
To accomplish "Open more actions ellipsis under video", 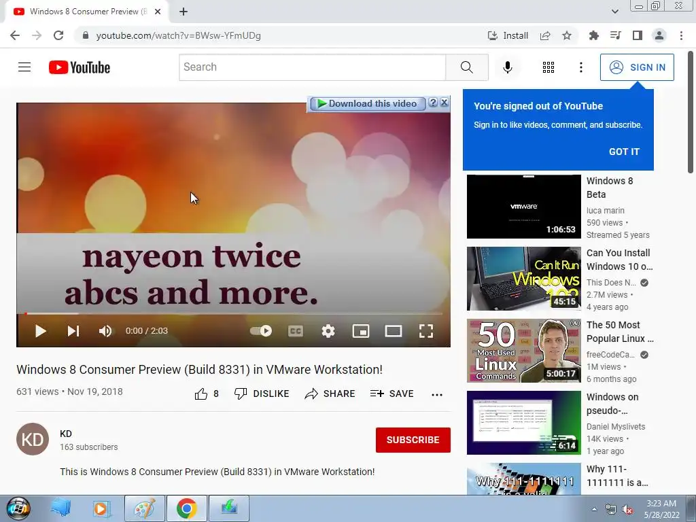I will 437,395.
